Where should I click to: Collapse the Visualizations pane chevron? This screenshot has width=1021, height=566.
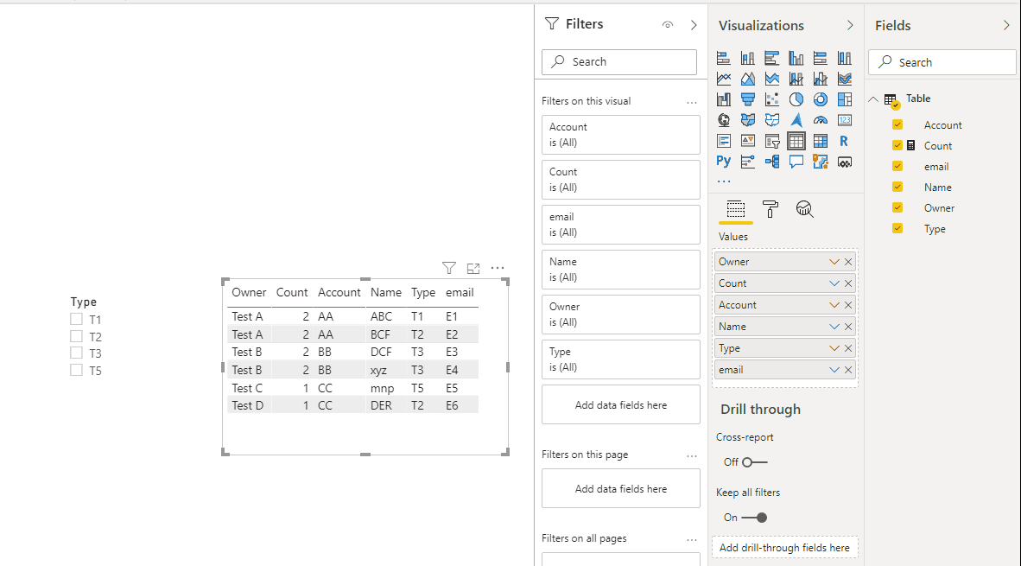tap(850, 25)
